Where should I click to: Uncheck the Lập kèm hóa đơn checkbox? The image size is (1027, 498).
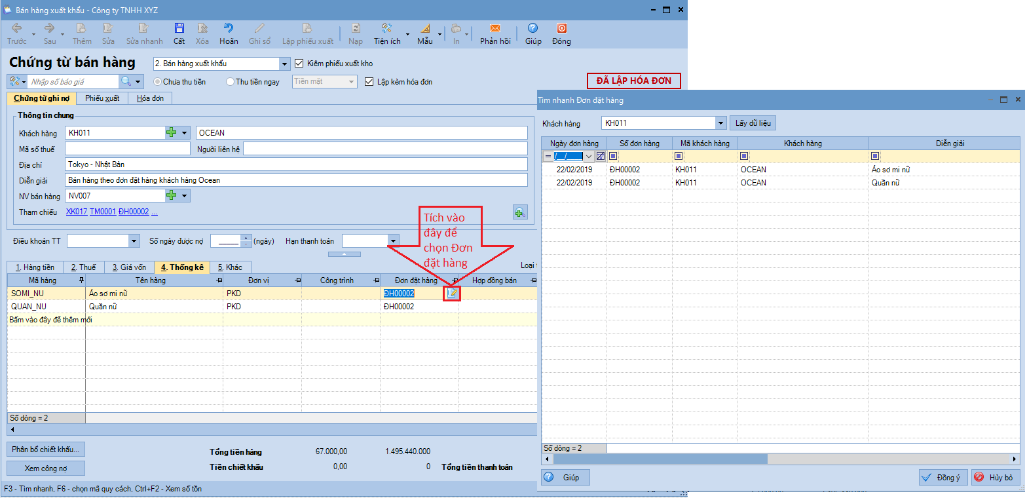369,82
